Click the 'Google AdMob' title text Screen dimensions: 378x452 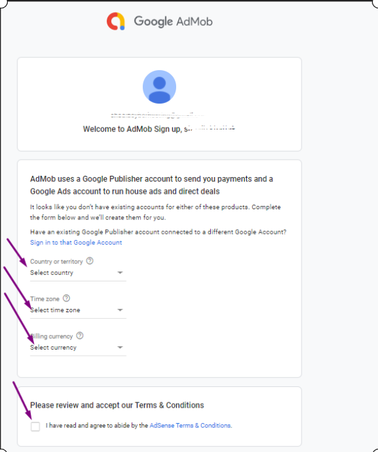click(174, 22)
